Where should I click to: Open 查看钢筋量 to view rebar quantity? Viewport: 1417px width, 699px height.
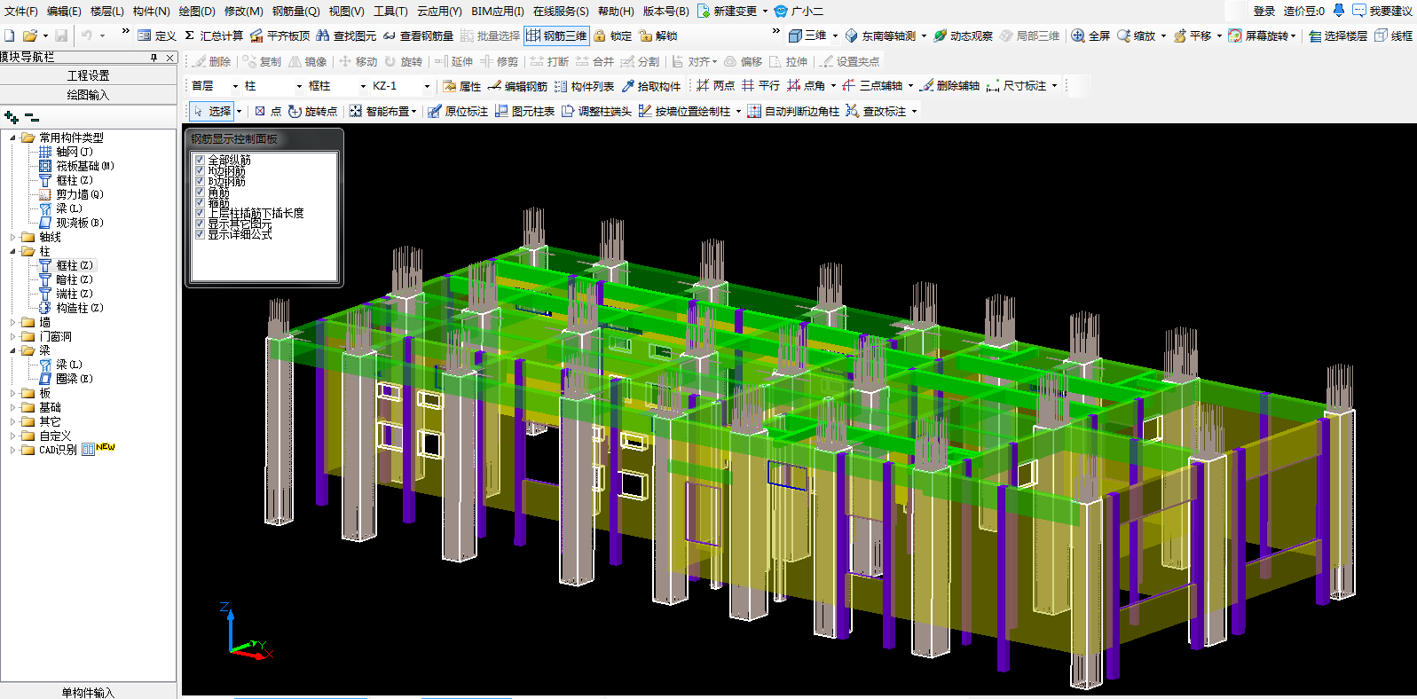coord(418,35)
